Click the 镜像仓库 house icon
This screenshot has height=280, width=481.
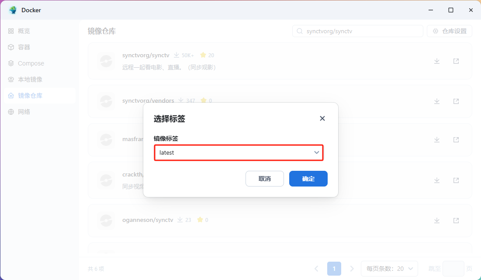[11, 96]
